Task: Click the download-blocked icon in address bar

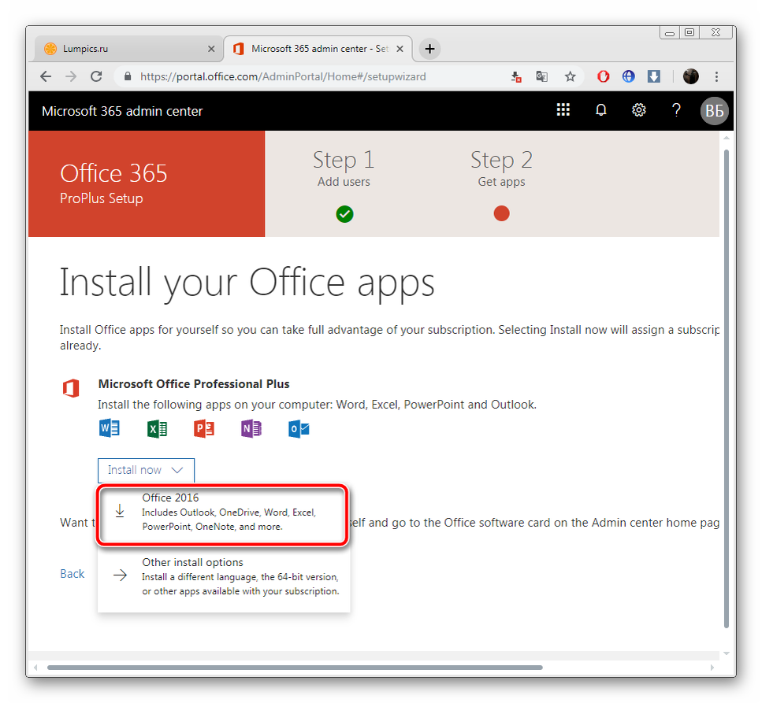Action: (516, 76)
